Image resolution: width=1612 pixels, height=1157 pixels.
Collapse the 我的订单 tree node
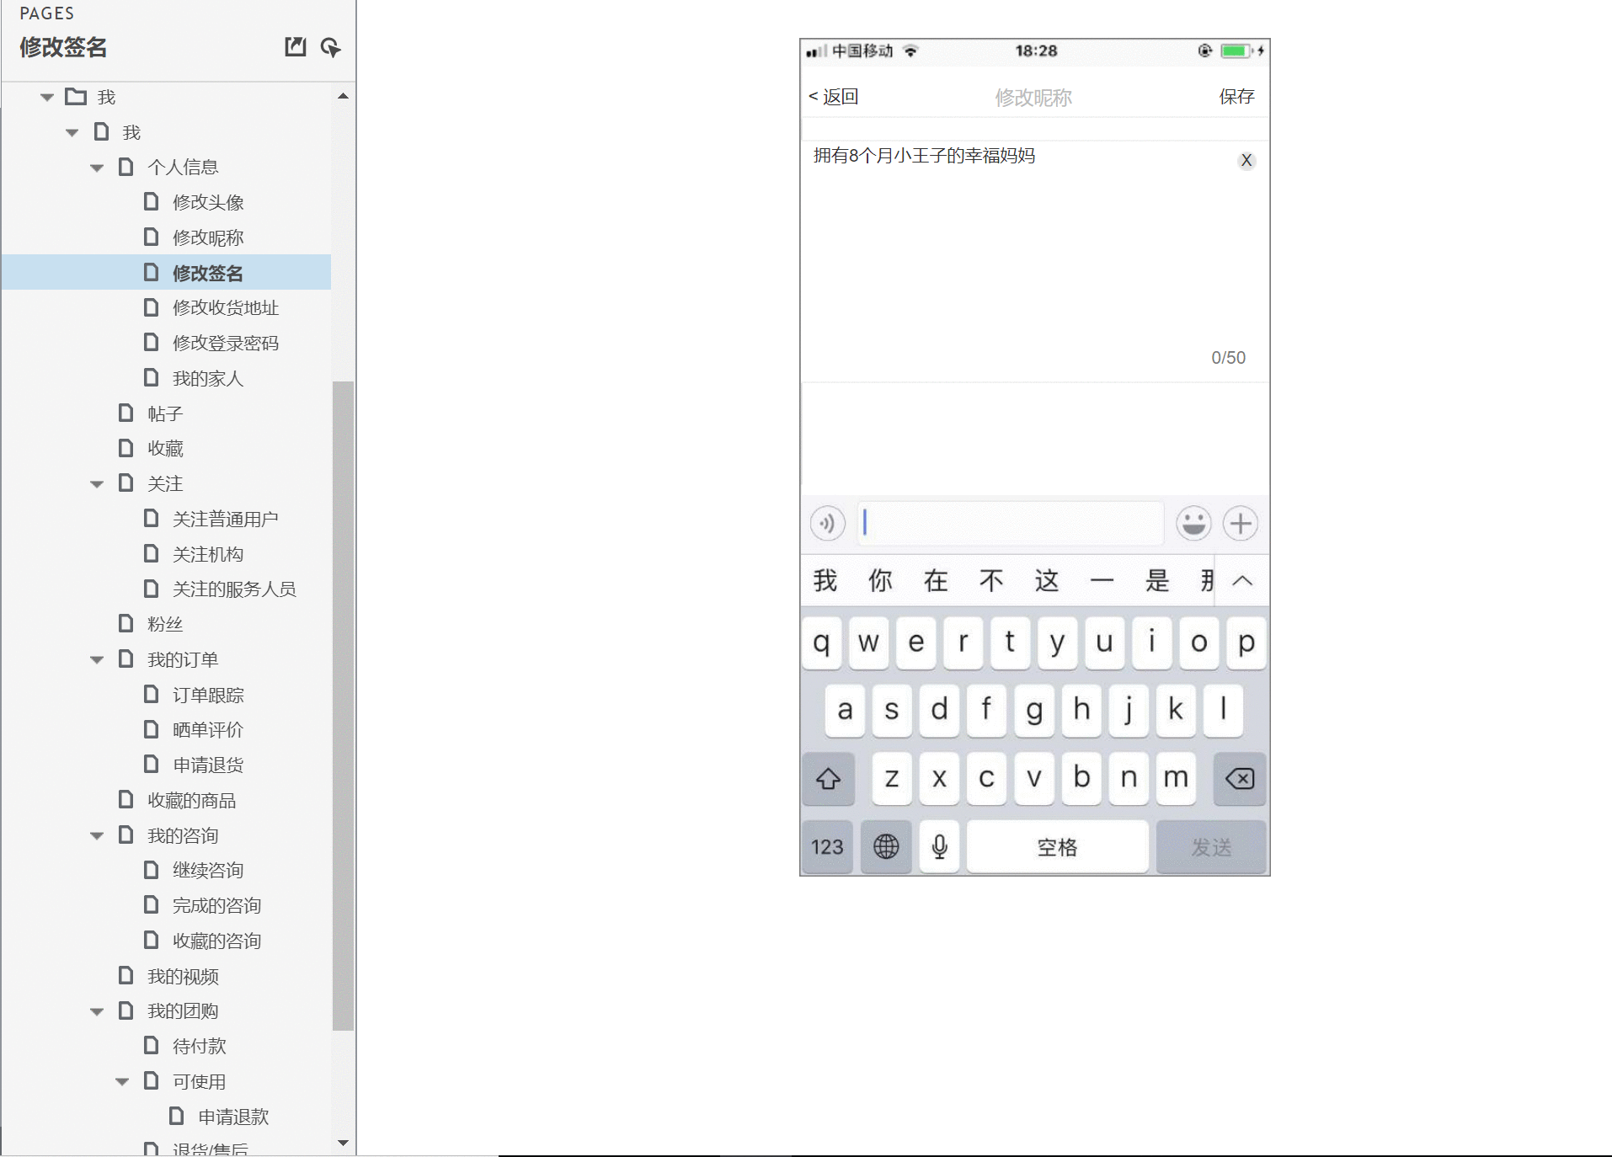point(97,660)
